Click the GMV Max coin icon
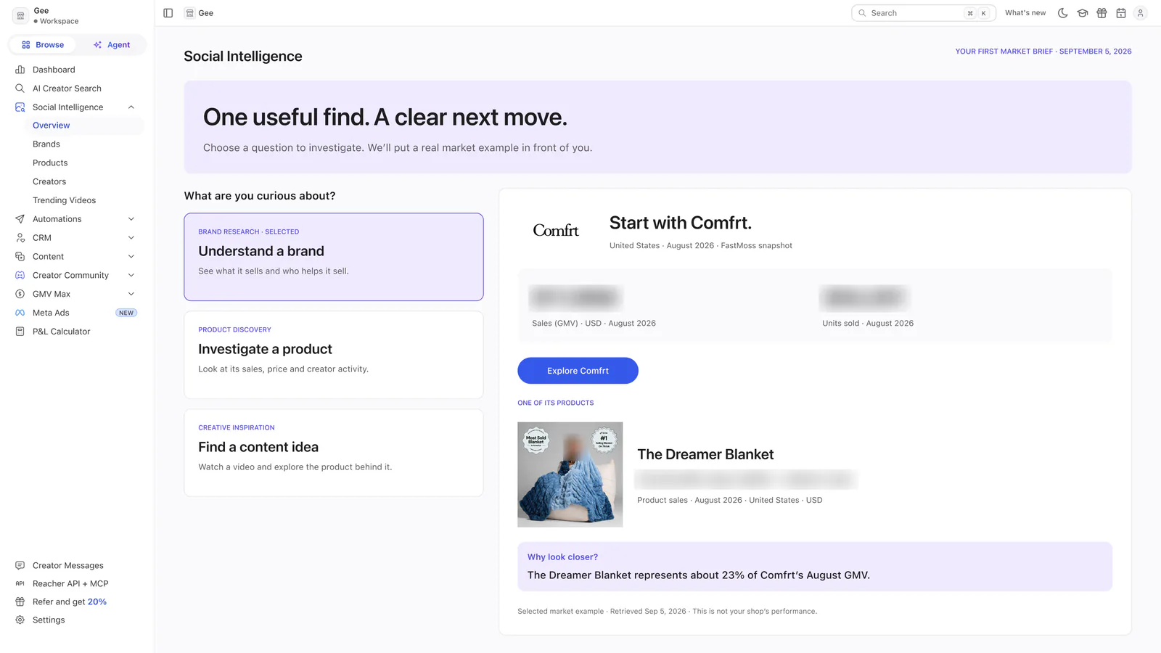This screenshot has width=1161, height=653. tap(20, 294)
